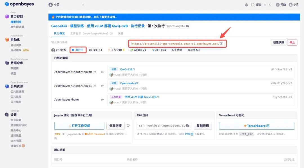Screen dimensions: 304x168
Task: Click the 打开工作空间 button
Action: 79,126
